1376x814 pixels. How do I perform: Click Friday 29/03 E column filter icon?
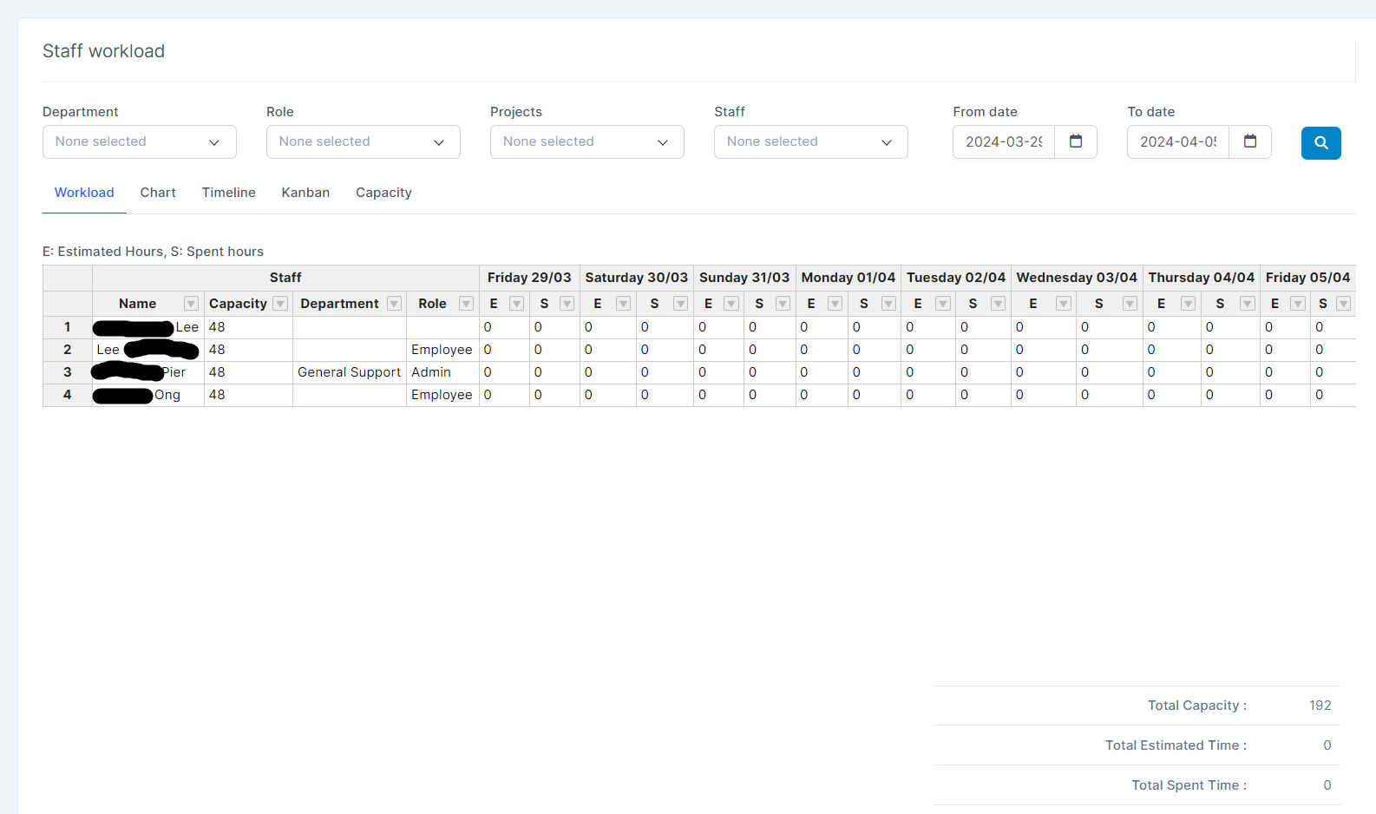click(x=516, y=304)
